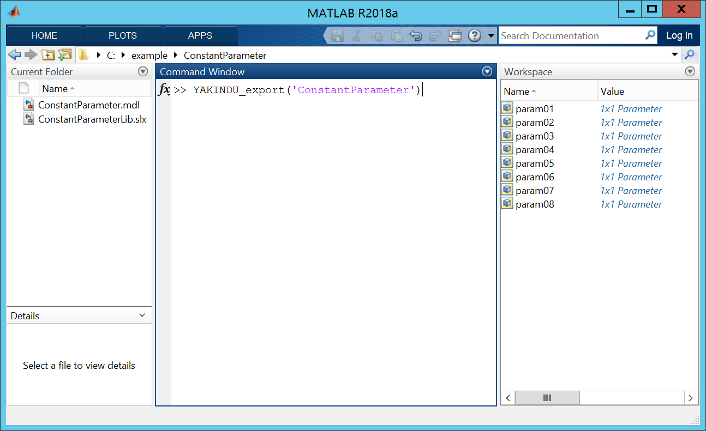Click the Save icon on the quick access toolbar
The width and height of the screenshot is (706, 431).
click(x=337, y=35)
